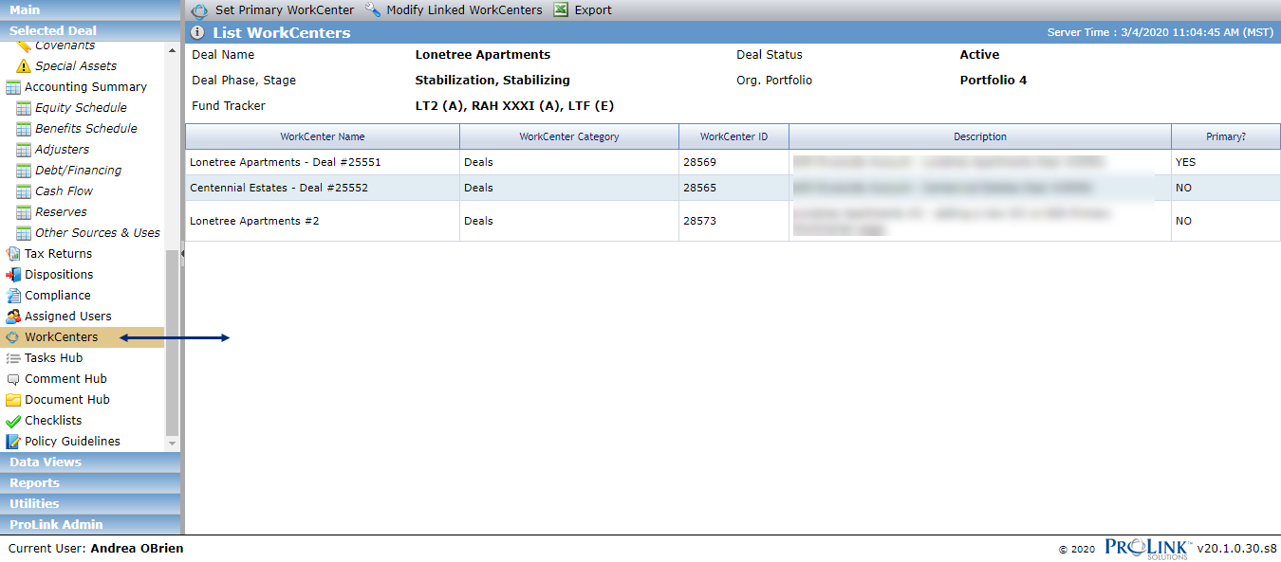Sort by WorkCenter Name column header
The image size is (1281, 562).
[323, 136]
